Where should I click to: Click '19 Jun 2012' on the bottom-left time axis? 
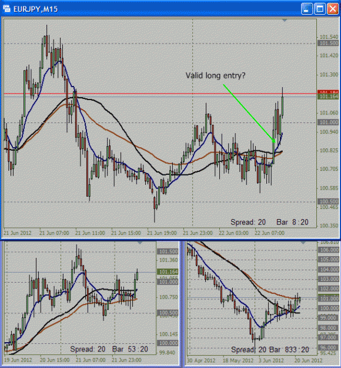coord(18,360)
